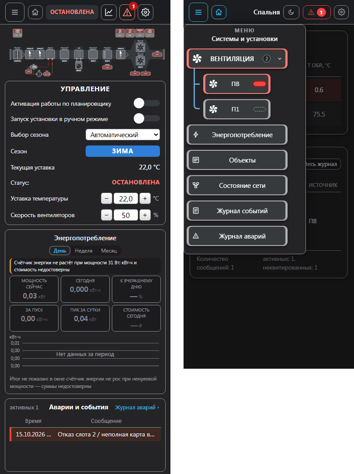Open Журнал событий menu item
Viewport: 354px width, 474px height.
237,211
